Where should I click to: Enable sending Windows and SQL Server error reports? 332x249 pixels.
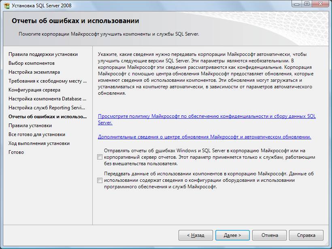(100, 157)
